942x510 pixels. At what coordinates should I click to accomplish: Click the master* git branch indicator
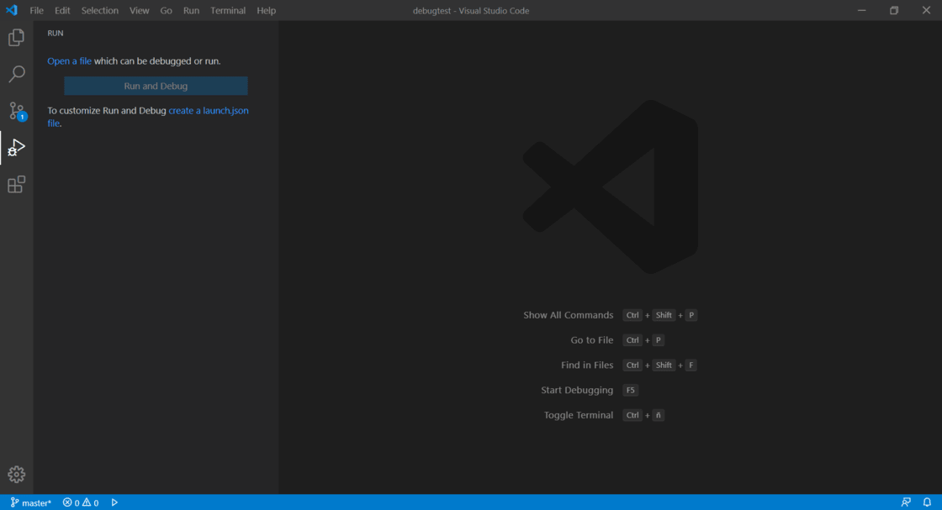coord(31,502)
